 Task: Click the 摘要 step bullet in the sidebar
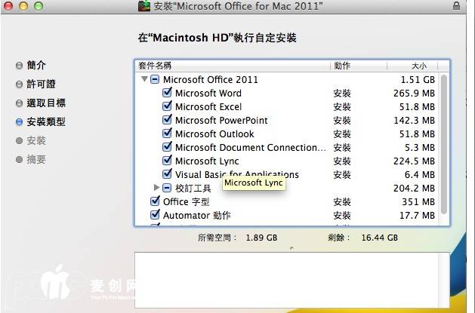tap(20, 159)
